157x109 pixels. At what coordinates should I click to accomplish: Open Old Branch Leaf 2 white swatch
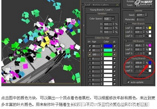click(150, 49)
